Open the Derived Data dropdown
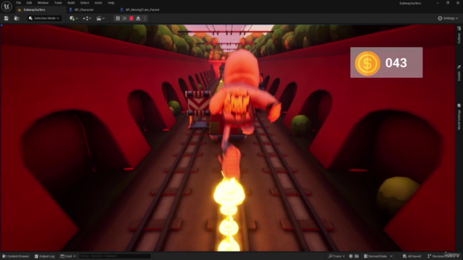 tap(378, 256)
